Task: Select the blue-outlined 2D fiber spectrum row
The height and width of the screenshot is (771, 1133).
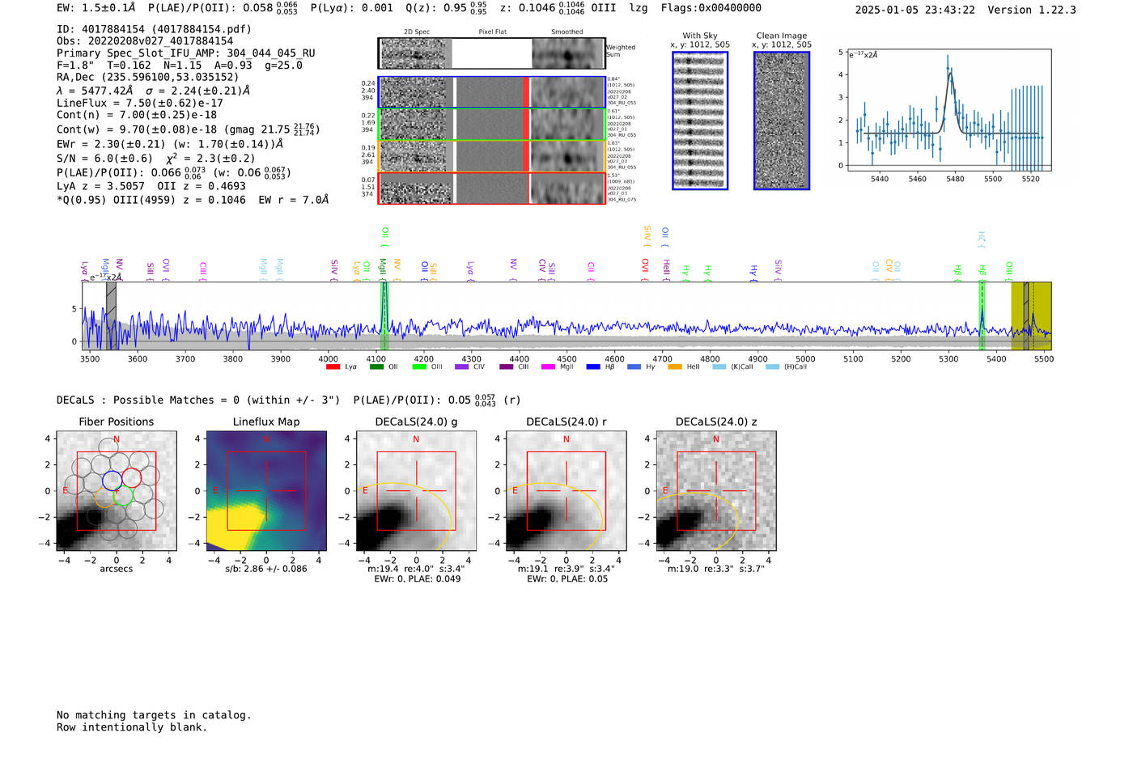Action: (491, 92)
